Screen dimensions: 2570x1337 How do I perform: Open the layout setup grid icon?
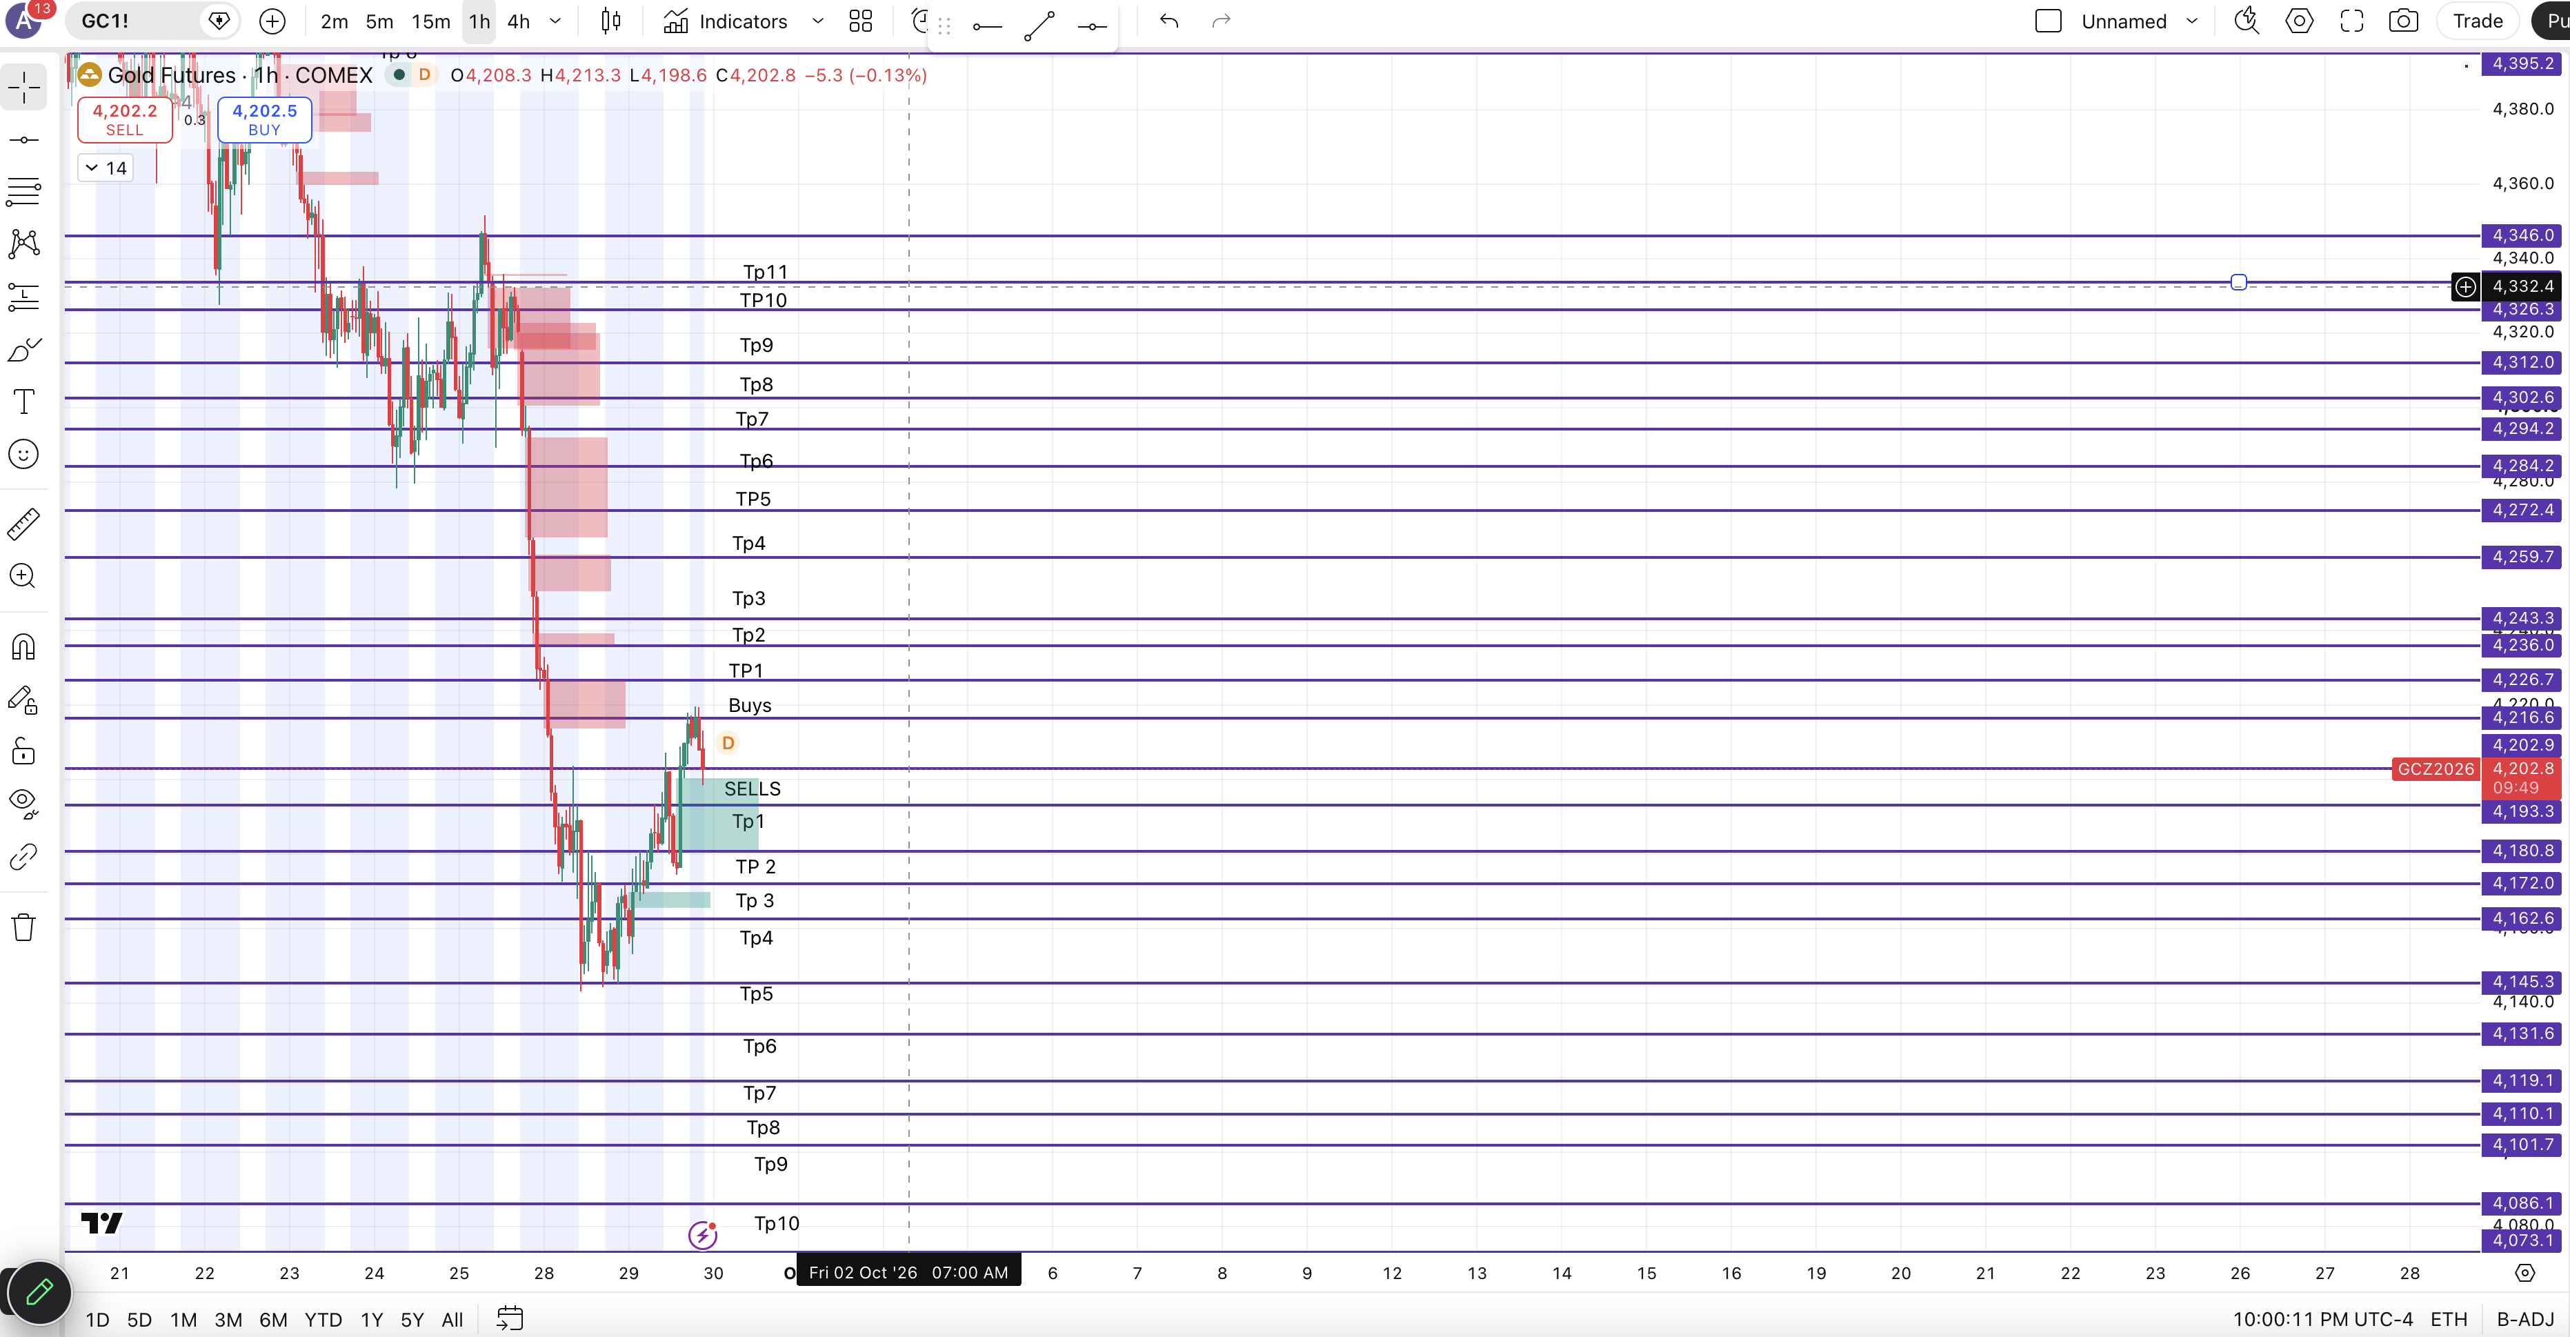click(x=861, y=21)
